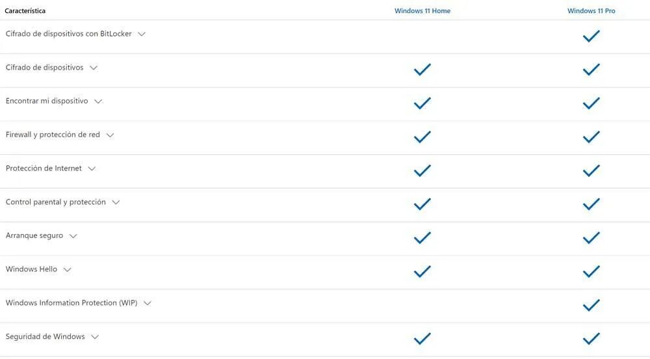
Task: Click the Característica column header
Action: (x=25, y=11)
